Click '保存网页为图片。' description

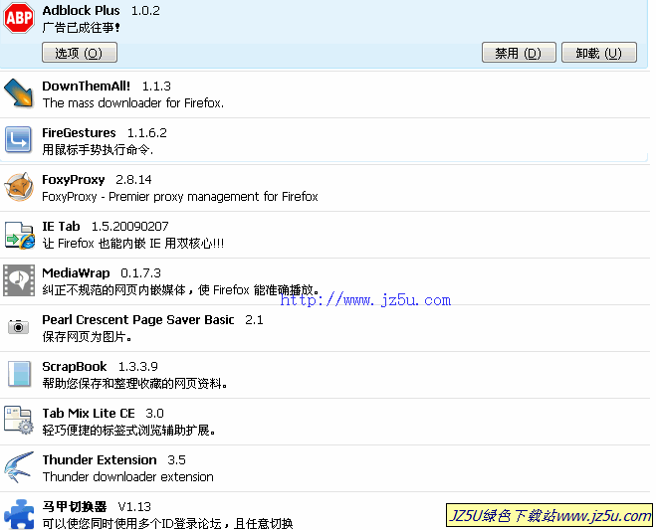(x=87, y=337)
